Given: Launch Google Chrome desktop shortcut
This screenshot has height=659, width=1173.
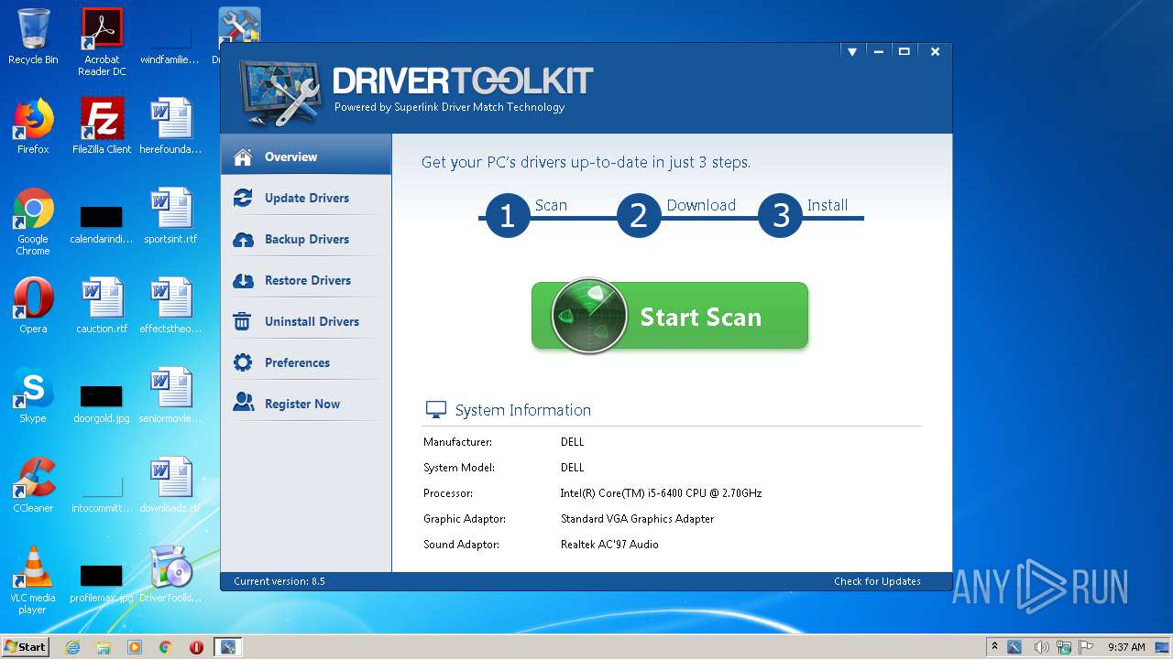Looking at the screenshot, I should (33, 222).
